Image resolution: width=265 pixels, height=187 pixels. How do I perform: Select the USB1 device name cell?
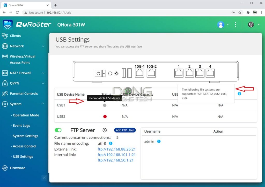point(61,105)
